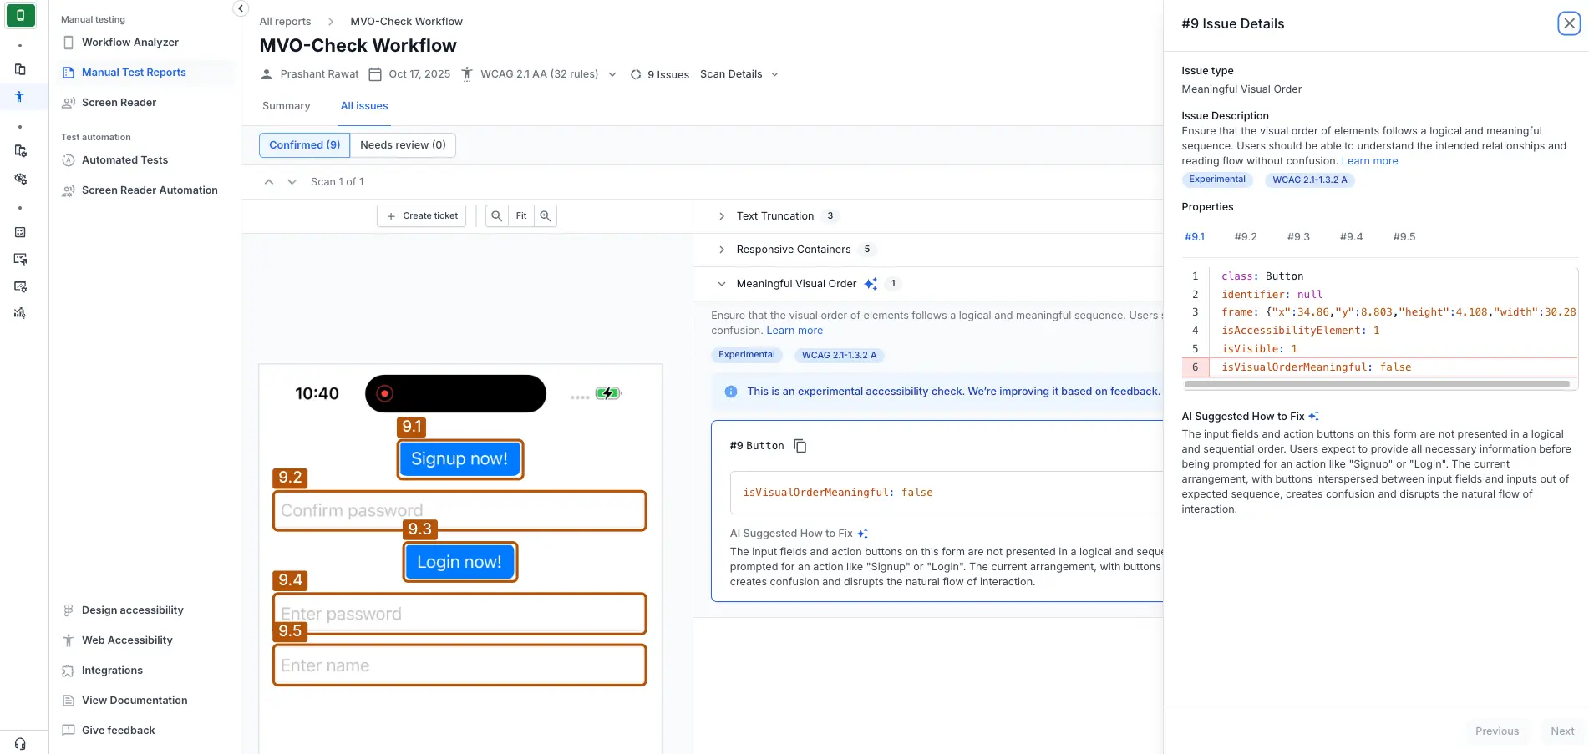1589x754 pixels.
Task: Click the AI sparkle icon beside Meaningful Visual Order
Action: coord(871,283)
